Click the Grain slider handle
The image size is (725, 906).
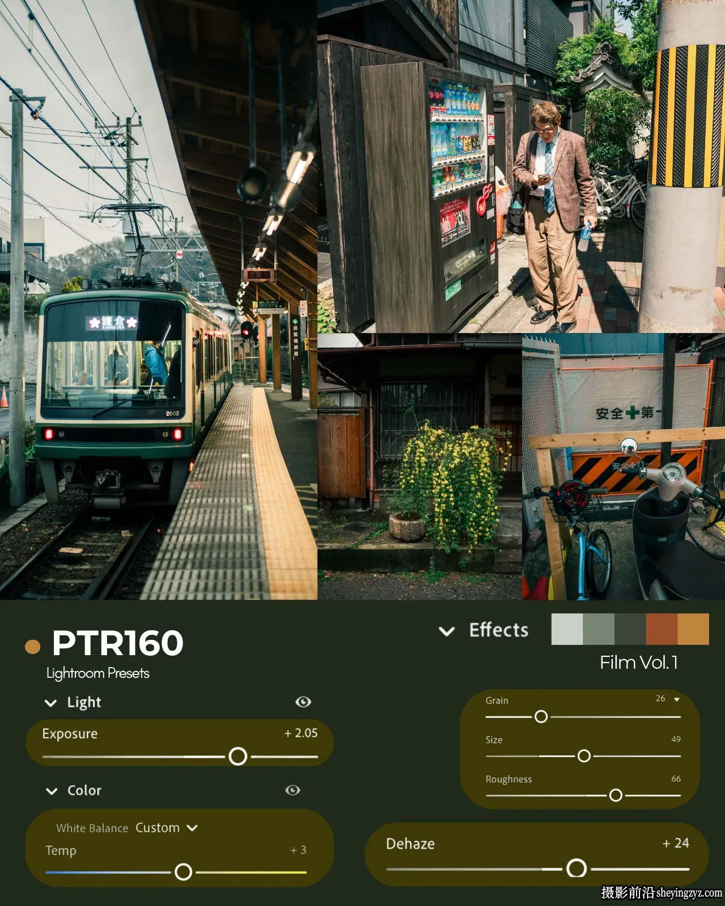point(541,717)
